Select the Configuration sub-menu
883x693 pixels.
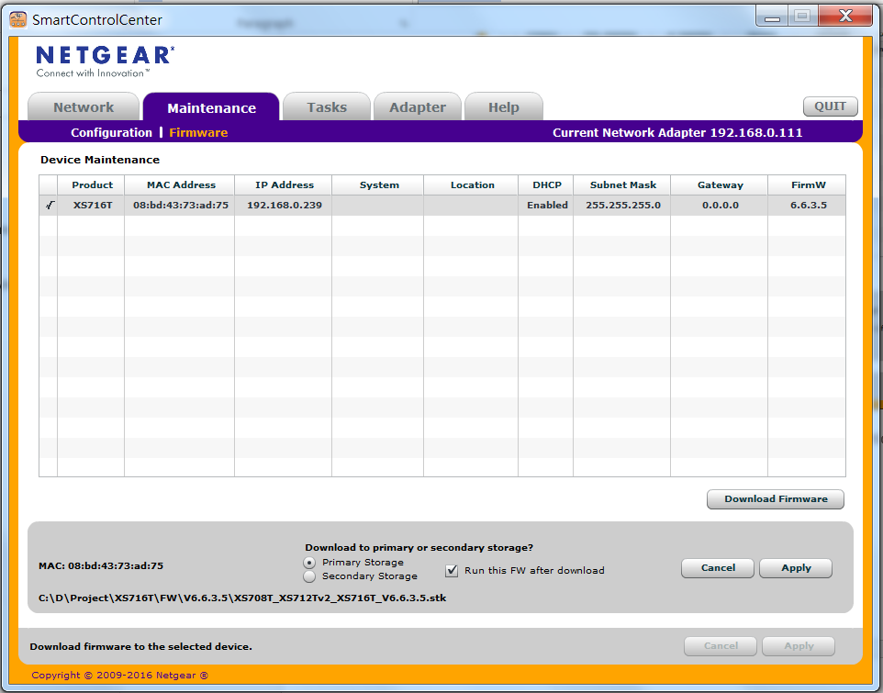click(x=111, y=133)
